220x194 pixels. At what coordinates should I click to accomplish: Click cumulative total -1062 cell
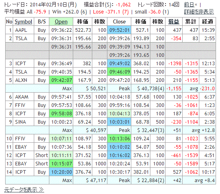click(x=191, y=172)
